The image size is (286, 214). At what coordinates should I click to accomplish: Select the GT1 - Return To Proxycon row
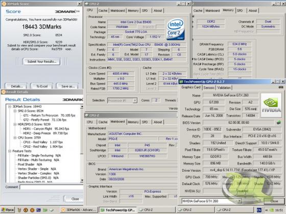pyautogui.click(x=49, y=115)
